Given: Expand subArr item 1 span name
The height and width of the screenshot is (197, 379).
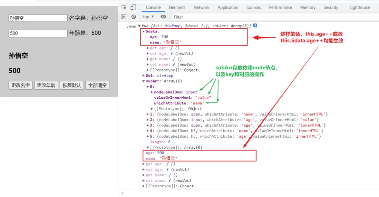Looking at the screenshot, I should pyautogui.click(x=148, y=114).
